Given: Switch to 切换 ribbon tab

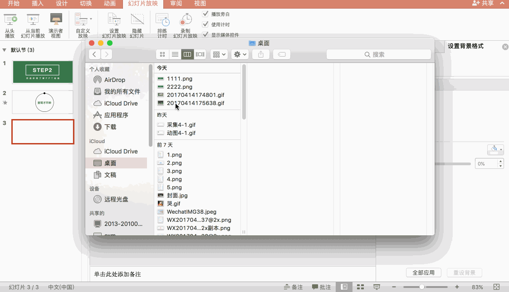Looking at the screenshot, I should click(x=86, y=4).
